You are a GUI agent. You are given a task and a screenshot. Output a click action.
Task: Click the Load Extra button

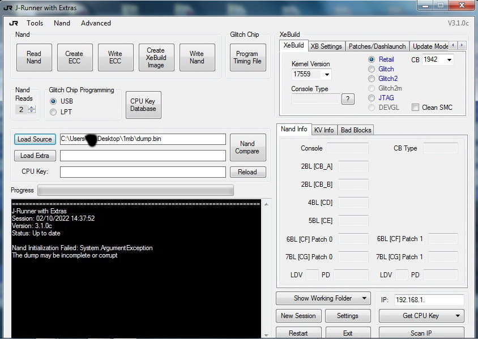(x=35, y=156)
